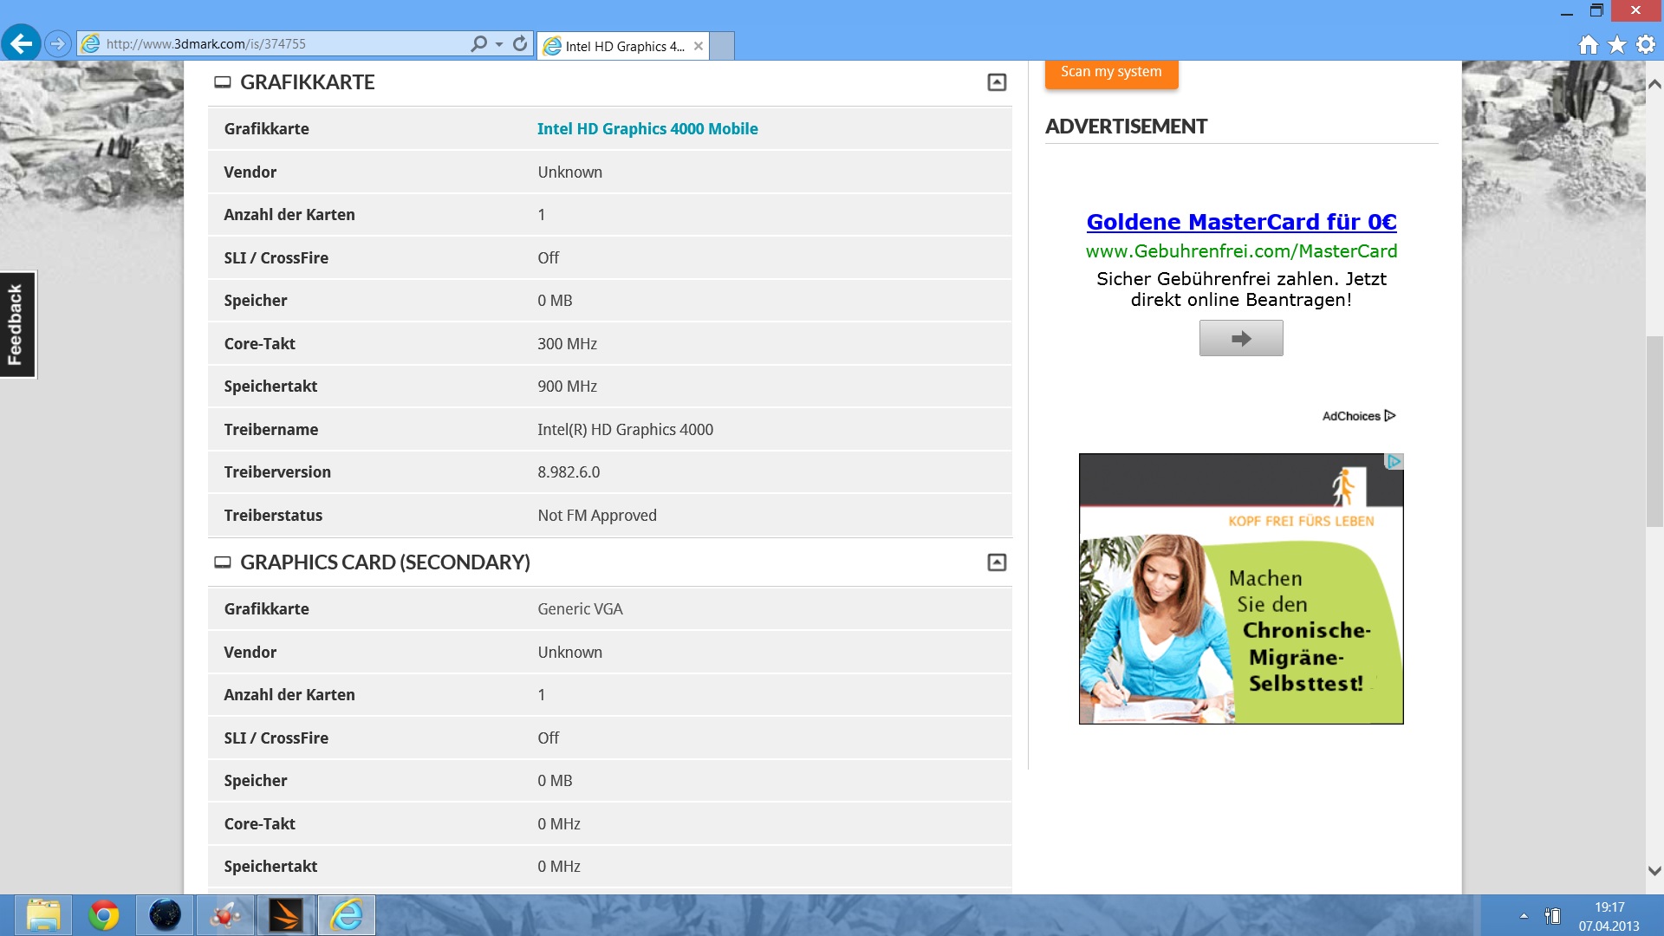The image size is (1664, 936).
Task: Select the Speichertakt value 900 MHz
Action: 567,387
